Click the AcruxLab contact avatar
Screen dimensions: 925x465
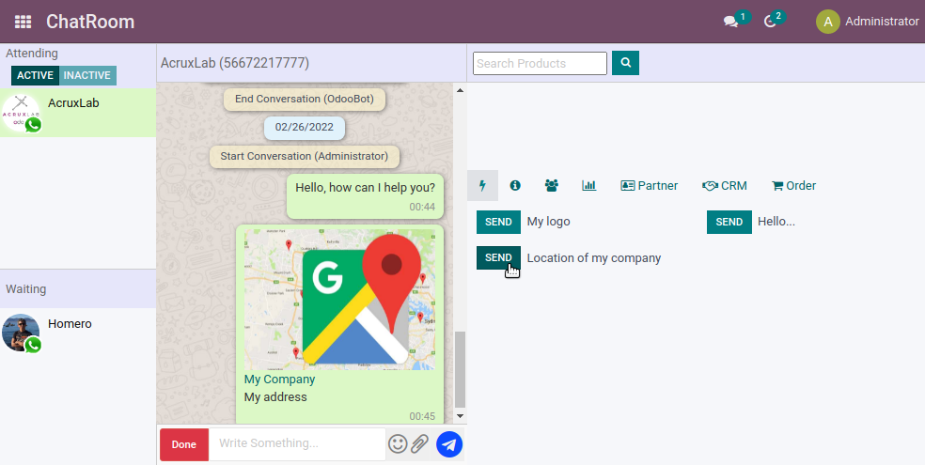pyautogui.click(x=22, y=113)
